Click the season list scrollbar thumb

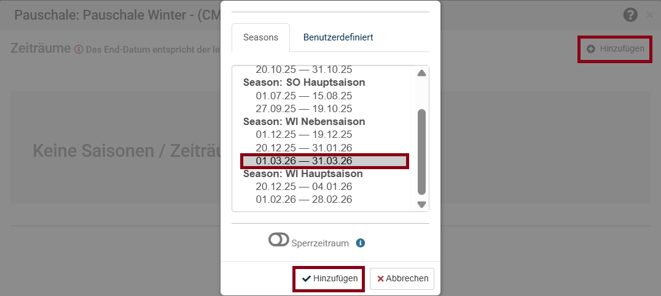(421, 152)
